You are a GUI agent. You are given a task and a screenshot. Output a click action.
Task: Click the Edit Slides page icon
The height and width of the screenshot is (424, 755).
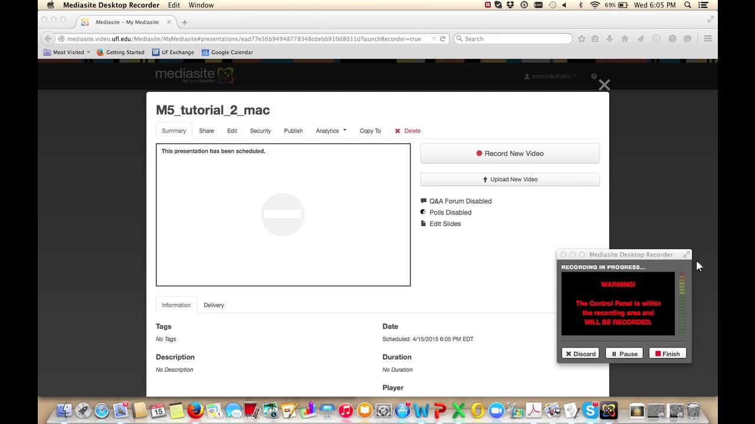pos(424,224)
